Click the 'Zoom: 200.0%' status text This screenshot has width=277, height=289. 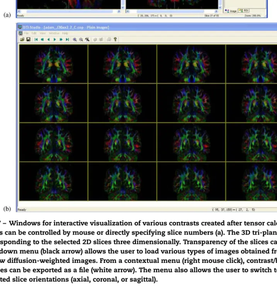pyautogui.click(x=253, y=16)
